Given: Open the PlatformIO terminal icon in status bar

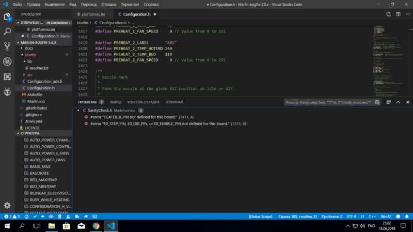Looking at the screenshot, I should pyautogui.click(x=94, y=216).
